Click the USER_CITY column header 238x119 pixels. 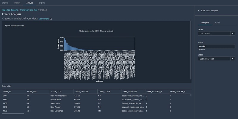(62, 92)
